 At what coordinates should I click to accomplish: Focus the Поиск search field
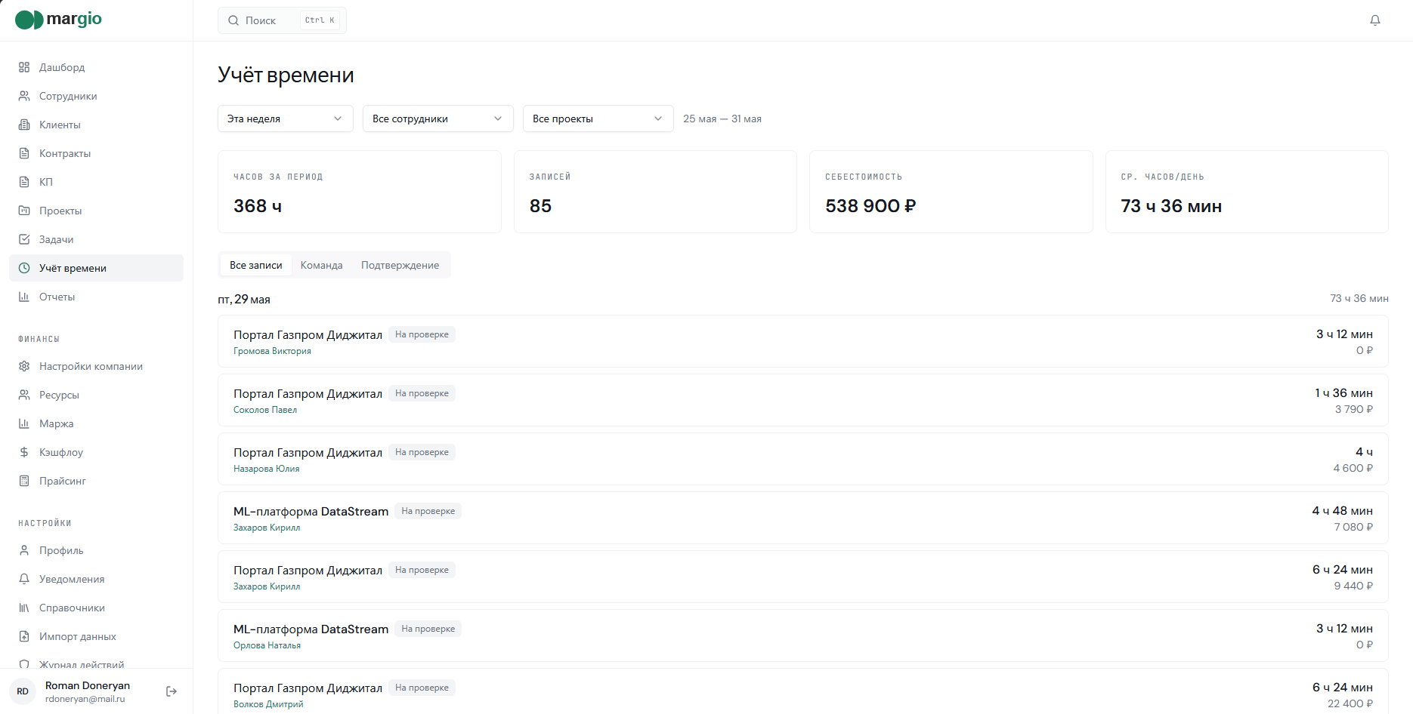(x=283, y=20)
